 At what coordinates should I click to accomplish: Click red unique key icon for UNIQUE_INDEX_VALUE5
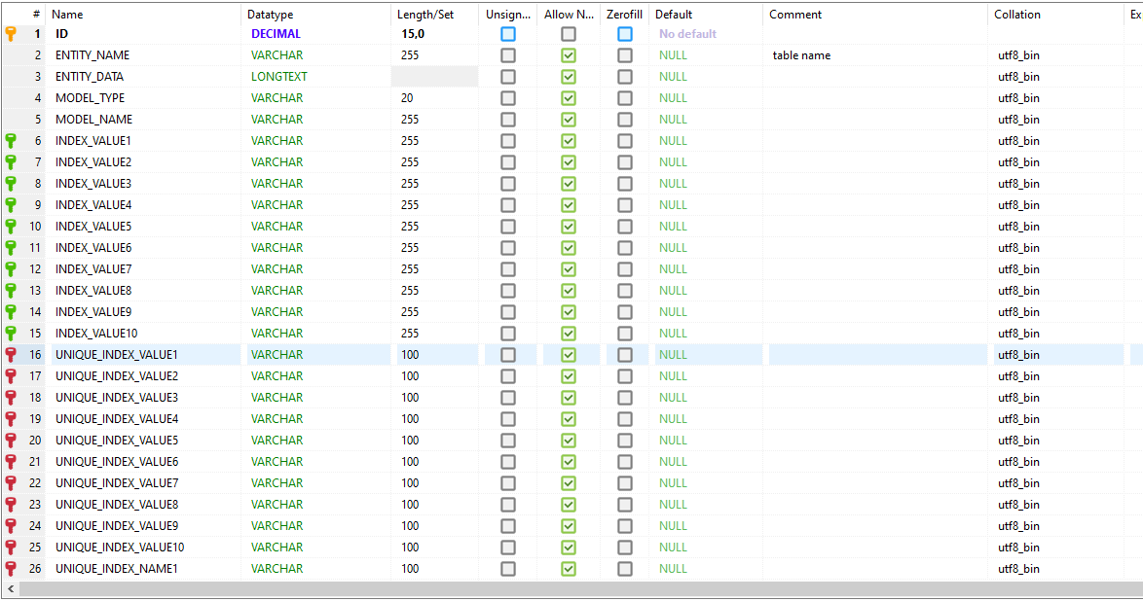(x=11, y=440)
